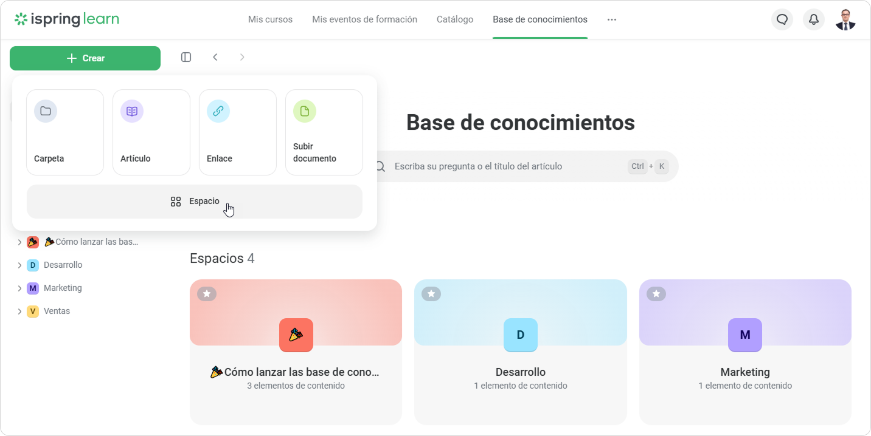Switch to Mis cursos tab

270,19
